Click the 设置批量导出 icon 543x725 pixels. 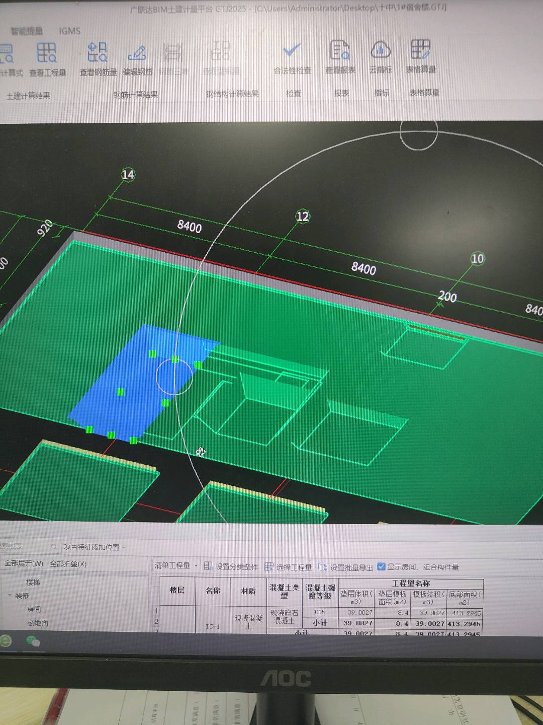(323, 567)
